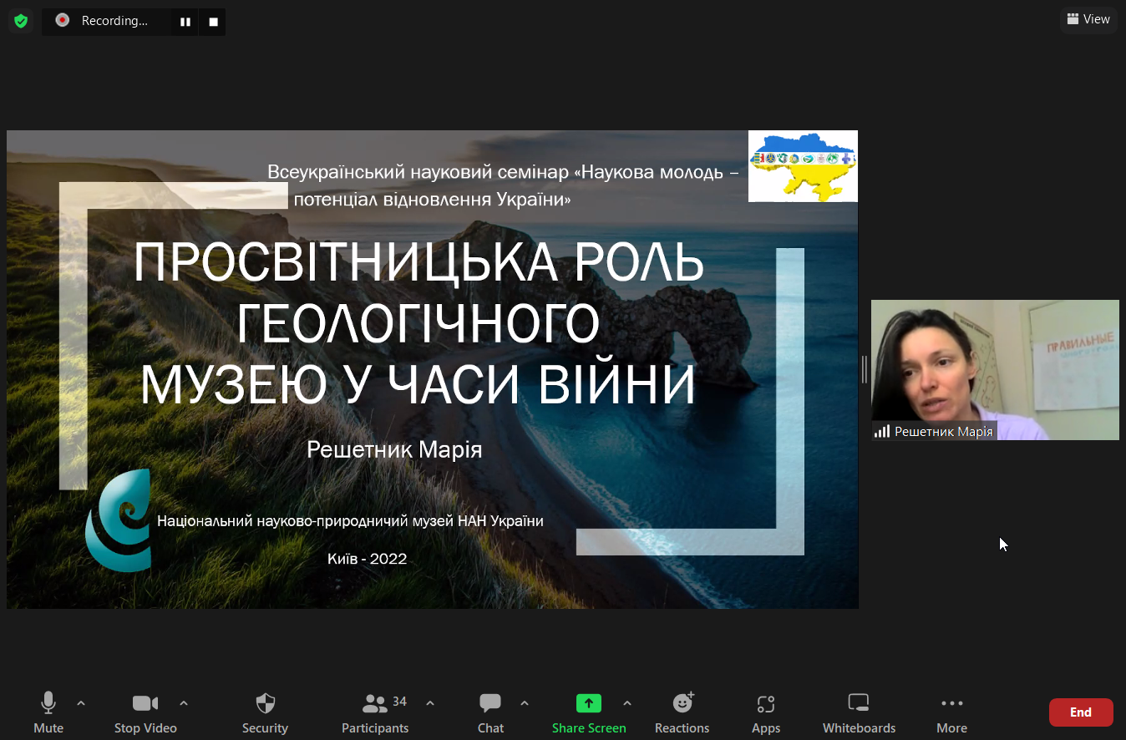Open the Apps panel
The width and height of the screenshot is (1126, 740).
coord(765,712)
